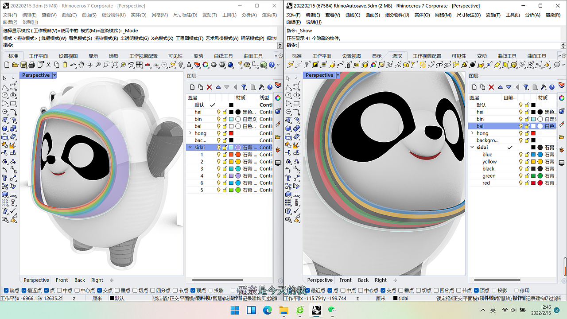This screenshot has width=567, height=319.
Task: Click New file icon in left window
Action: pyautogui.click(x=8, y=65)
